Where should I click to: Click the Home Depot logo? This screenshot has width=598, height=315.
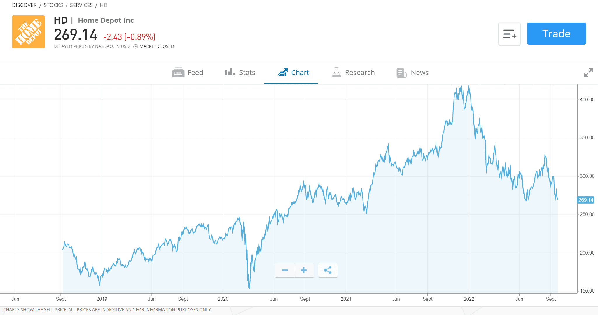point(28,32)
